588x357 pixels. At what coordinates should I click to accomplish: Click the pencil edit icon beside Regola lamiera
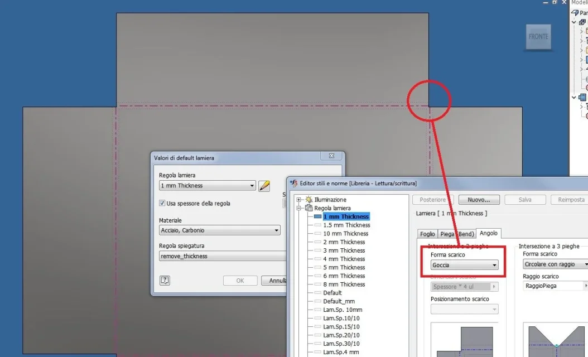[264, 186]
